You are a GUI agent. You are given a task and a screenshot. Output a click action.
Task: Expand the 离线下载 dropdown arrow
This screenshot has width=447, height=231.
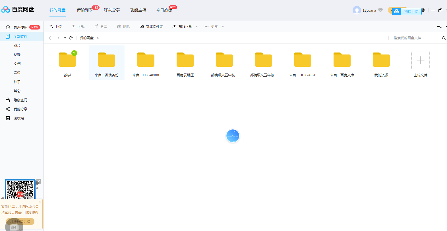[197, 27]
